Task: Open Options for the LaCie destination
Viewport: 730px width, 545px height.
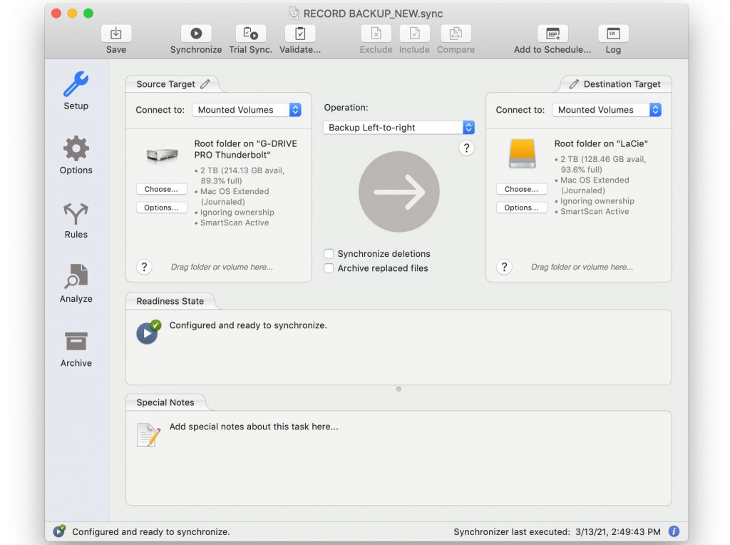Action: pyautogui.click(x=521, y=207)
